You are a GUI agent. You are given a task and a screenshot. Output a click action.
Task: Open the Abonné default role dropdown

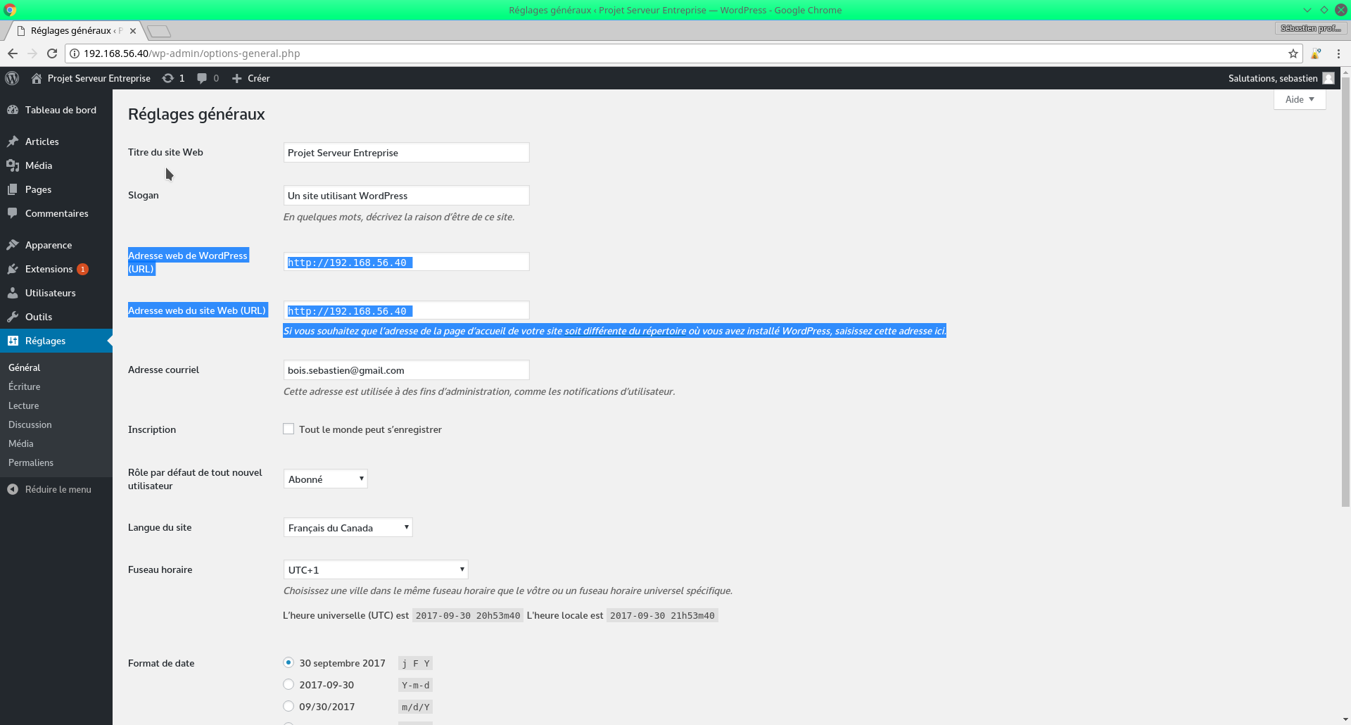(325, 479)
